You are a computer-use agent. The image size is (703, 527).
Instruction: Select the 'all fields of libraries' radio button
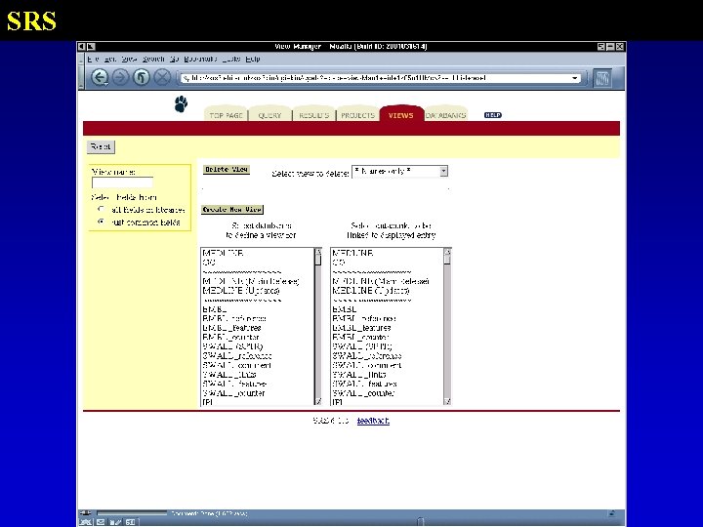click(101, 209)
